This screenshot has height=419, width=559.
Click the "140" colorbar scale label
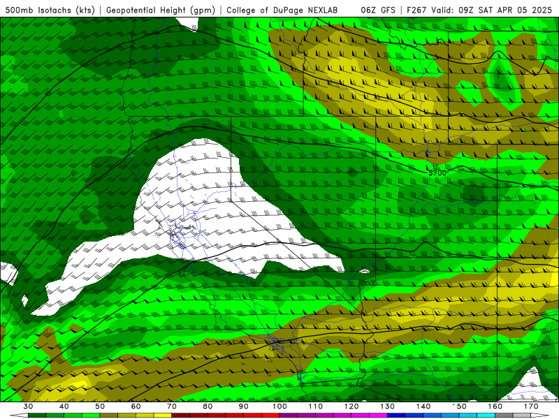(423, 406)
